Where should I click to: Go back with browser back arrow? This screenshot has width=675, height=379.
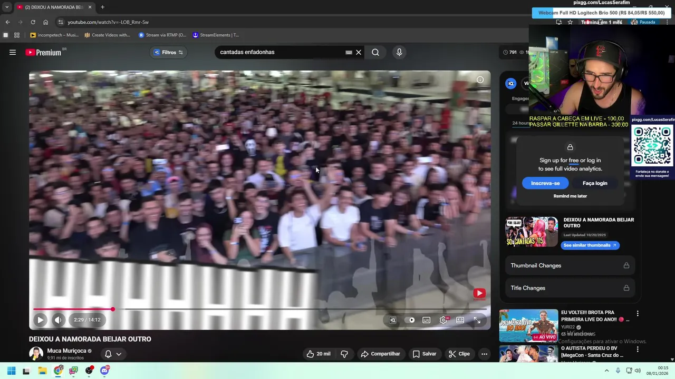[x=7, y=22]
